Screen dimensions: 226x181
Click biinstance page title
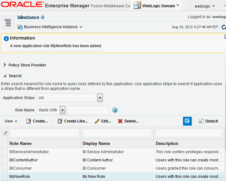tap(28, 17)
